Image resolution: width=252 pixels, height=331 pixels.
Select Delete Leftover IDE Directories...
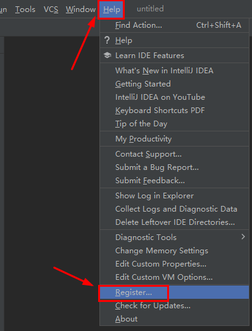click(x=174, y=222)
